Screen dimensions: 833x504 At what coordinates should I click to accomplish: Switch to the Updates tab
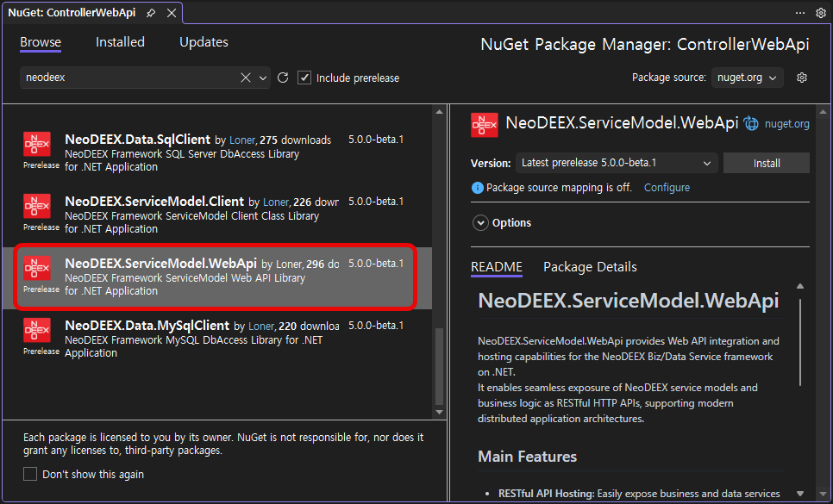pos(204,42)
